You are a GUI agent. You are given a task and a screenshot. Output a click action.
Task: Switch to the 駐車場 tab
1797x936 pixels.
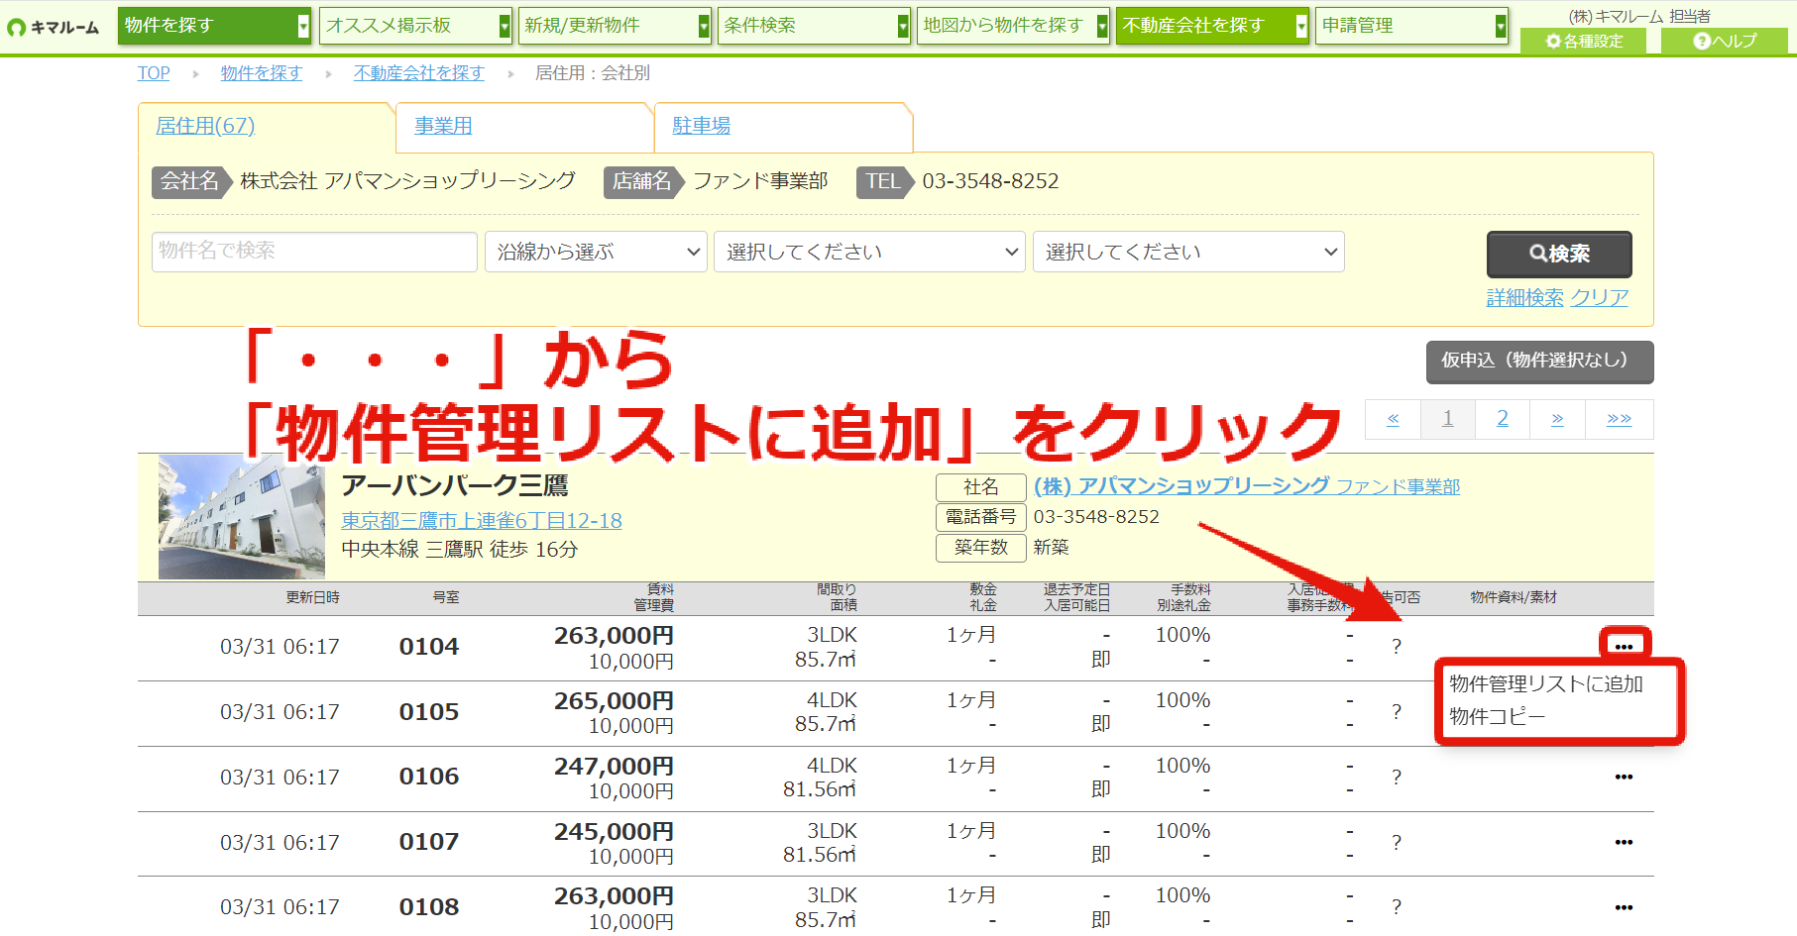[701, 126]
